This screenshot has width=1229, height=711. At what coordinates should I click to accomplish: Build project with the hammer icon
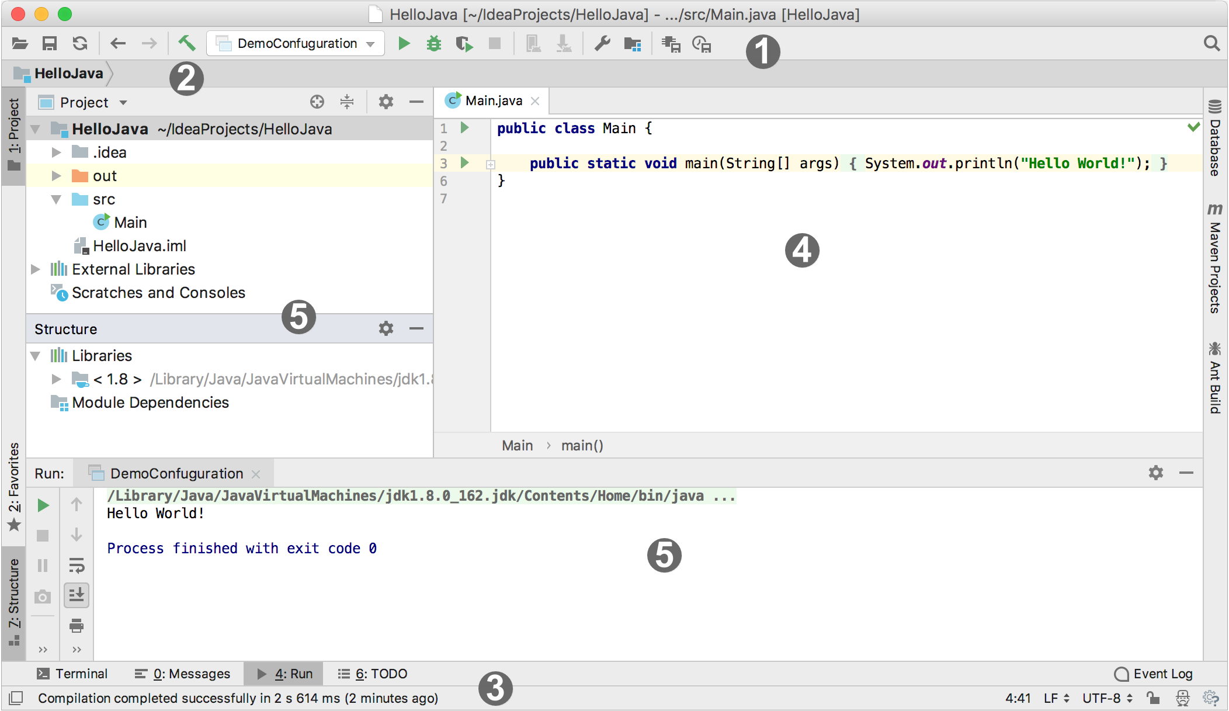(x=186, y=43)
